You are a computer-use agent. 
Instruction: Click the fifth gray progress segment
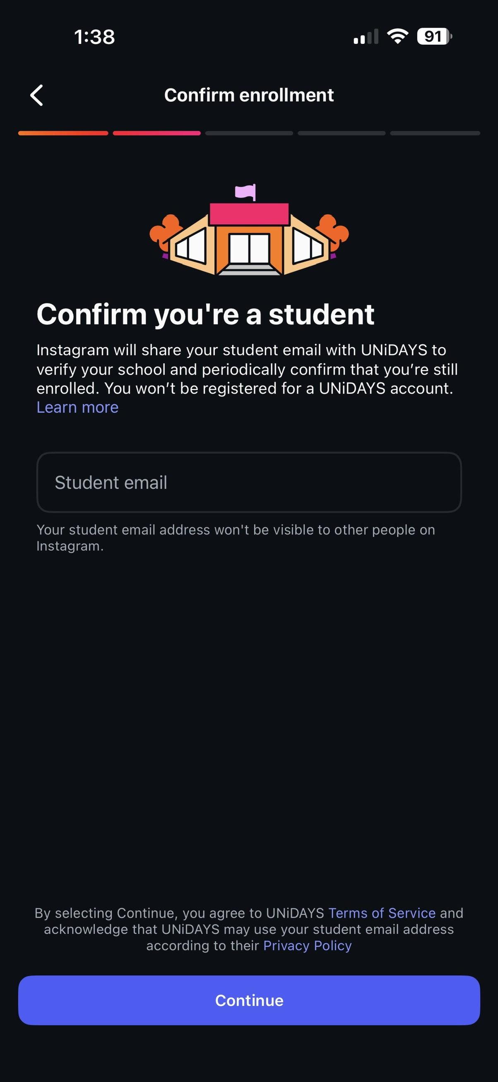point(435,133)
